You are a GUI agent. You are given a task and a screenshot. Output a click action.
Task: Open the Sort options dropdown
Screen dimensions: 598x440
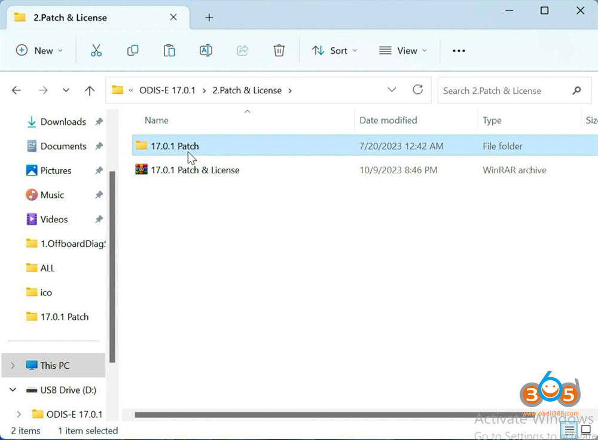334,50
